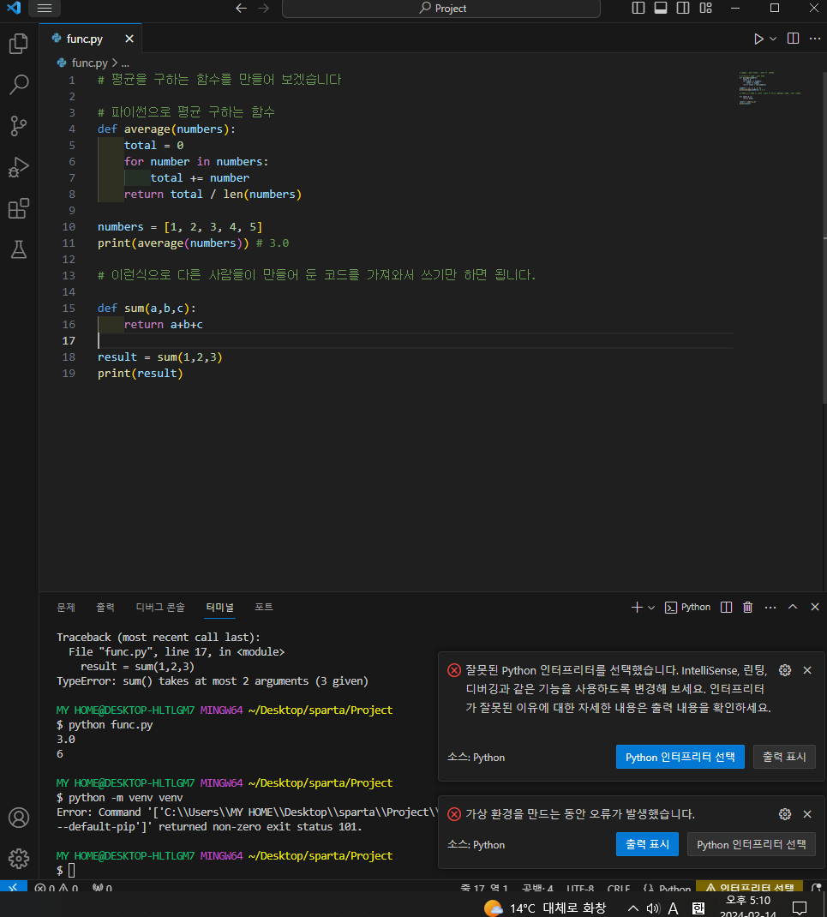The height and width of the screenshot is (917, 827).
Task: Maximize the panel with up chevron
Action: coord(793,607)
